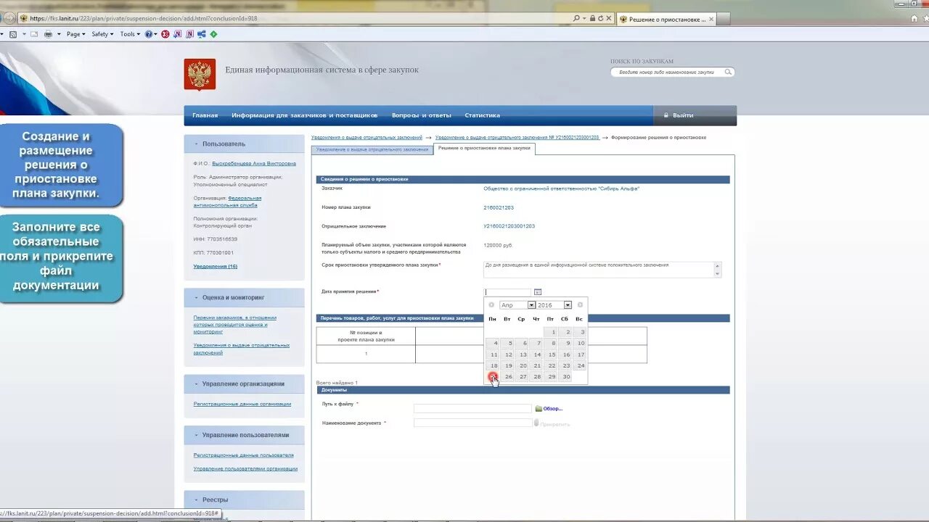This screenshot has height=522, width=929.
Task: Click the refresh icon in address bar
Action: pos(600,18)
